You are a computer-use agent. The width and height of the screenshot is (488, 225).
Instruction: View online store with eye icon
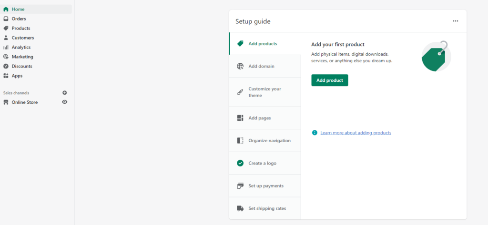coord(65,102)
